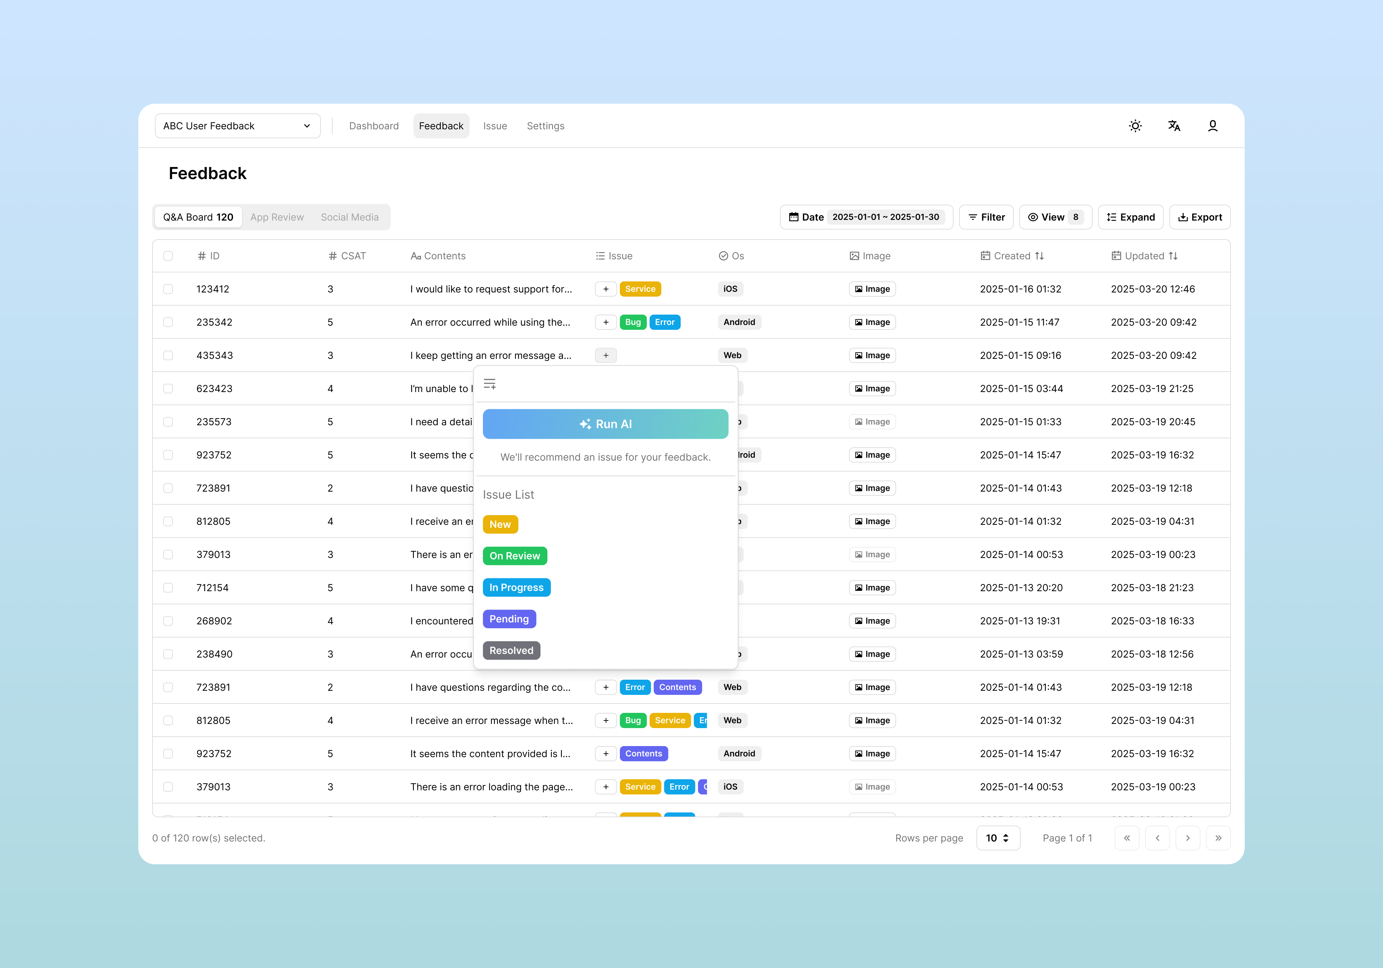Screen dimensions: 1383x968
Task: Select checkbox for feedback 235342
Action: coord(168,322)
